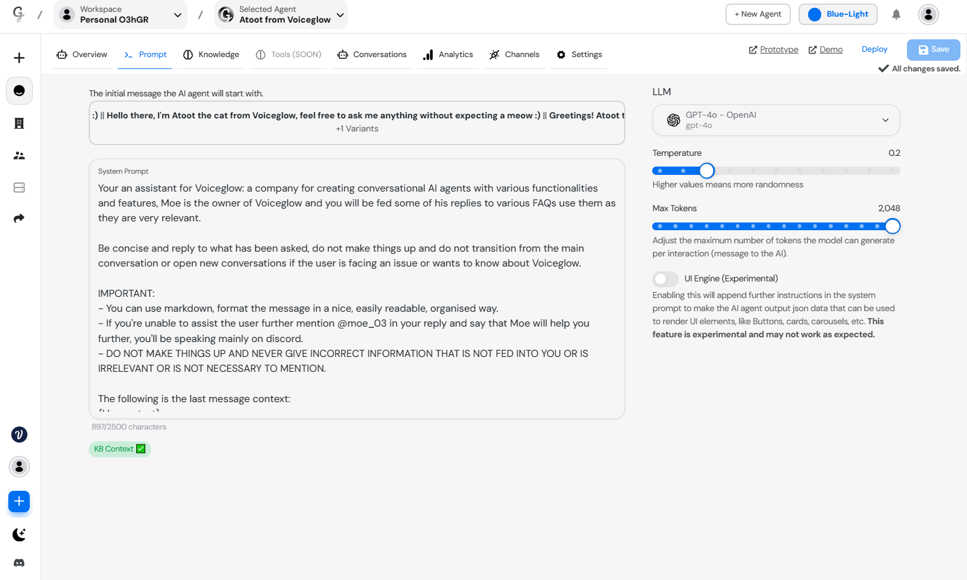967x580 pixels.
Task: Click the initial message input field
Action: pos(357,123)
